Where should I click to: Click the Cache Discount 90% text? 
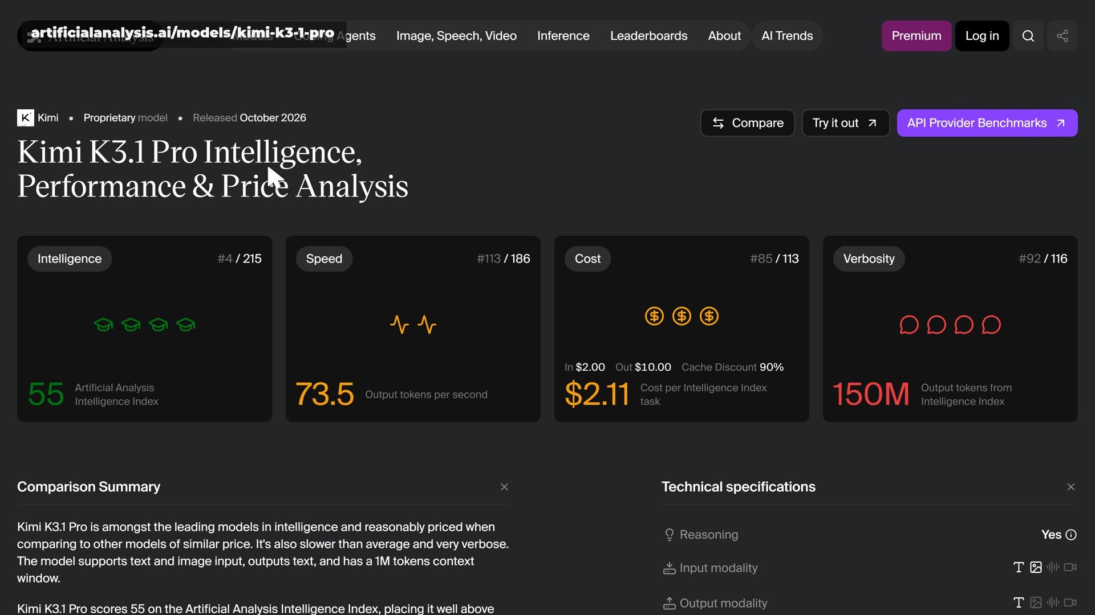tap(732, 367)
